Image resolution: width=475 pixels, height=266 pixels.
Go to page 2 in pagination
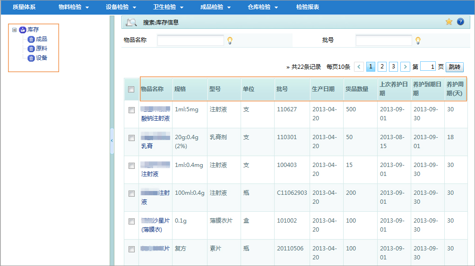(382, 66)
